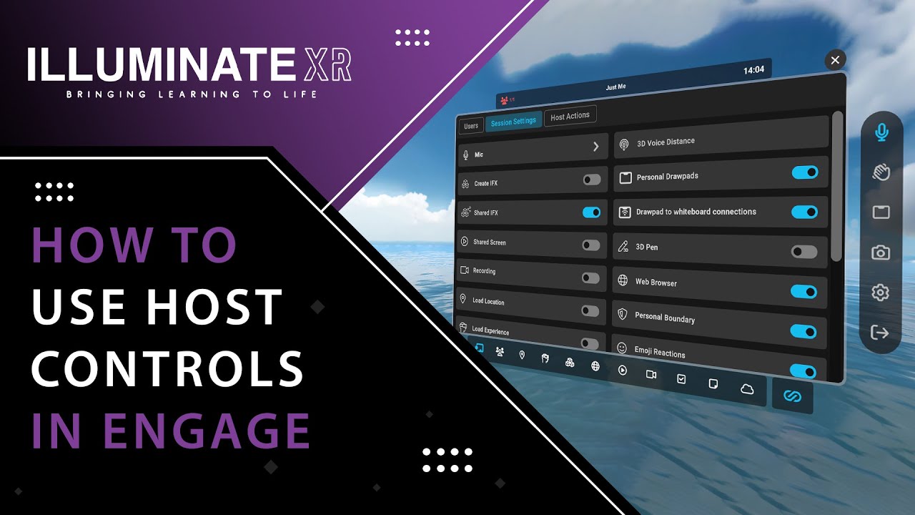
Task: Enable the Recording toggle
Action: [x=590, y=278]
